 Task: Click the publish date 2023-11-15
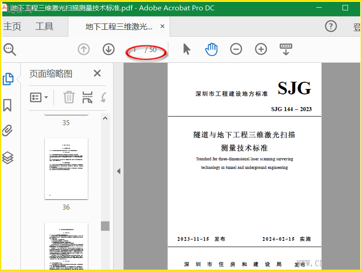point(193,239)
